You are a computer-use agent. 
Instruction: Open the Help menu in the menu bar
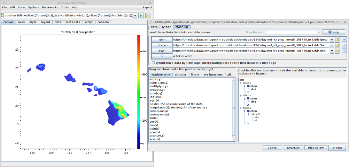pyautogui.click(x=75, y=7)
